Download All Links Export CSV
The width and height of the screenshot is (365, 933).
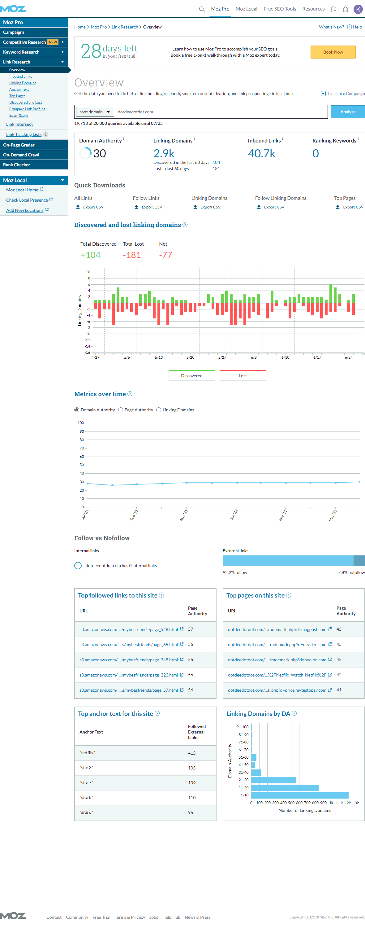[x=90, y=207]
